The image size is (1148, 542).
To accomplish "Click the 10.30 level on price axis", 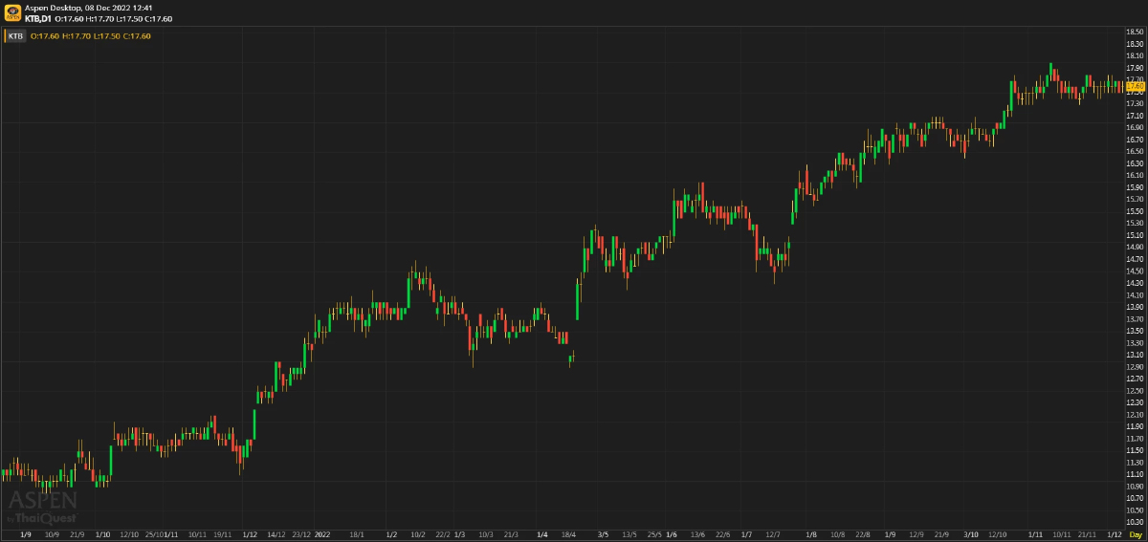I will click(x=1135, y=522).
